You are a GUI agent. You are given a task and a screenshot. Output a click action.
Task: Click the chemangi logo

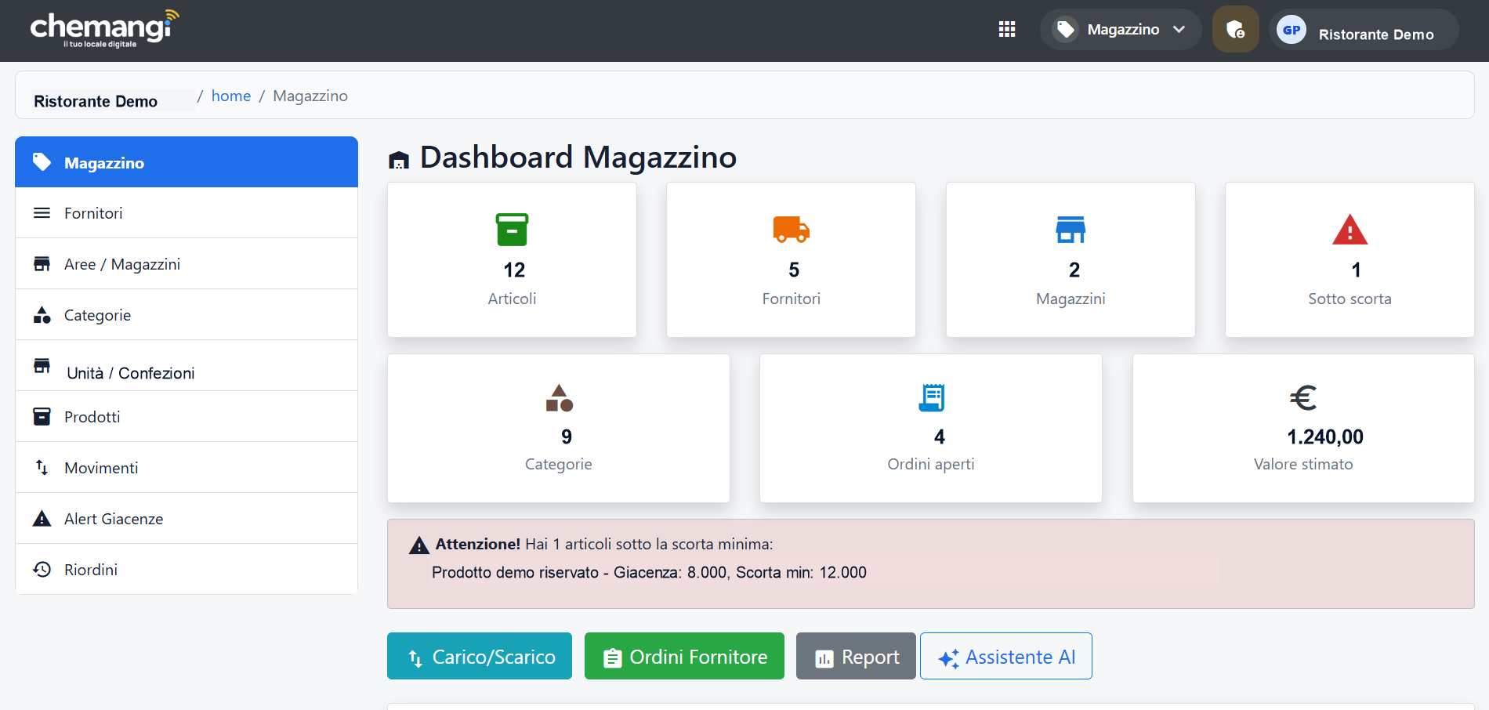click(x=105, y=29)
